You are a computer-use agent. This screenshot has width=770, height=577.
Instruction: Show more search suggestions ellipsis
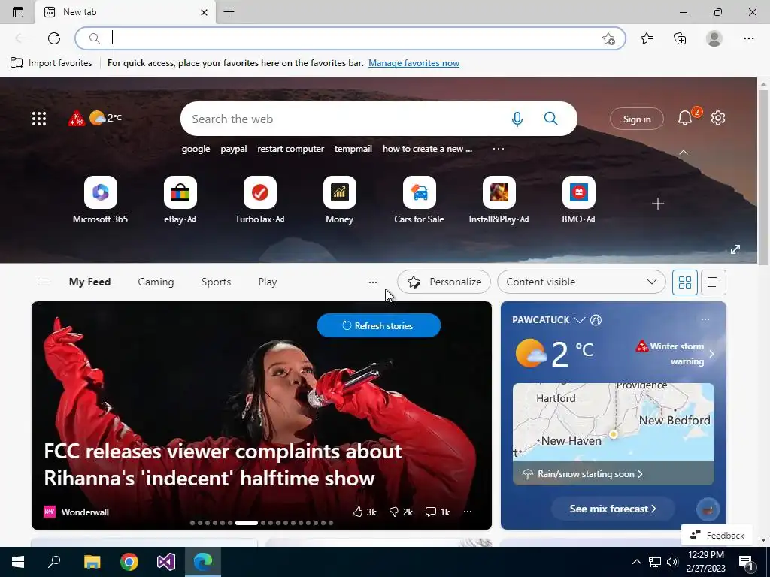tap(499, 149)
